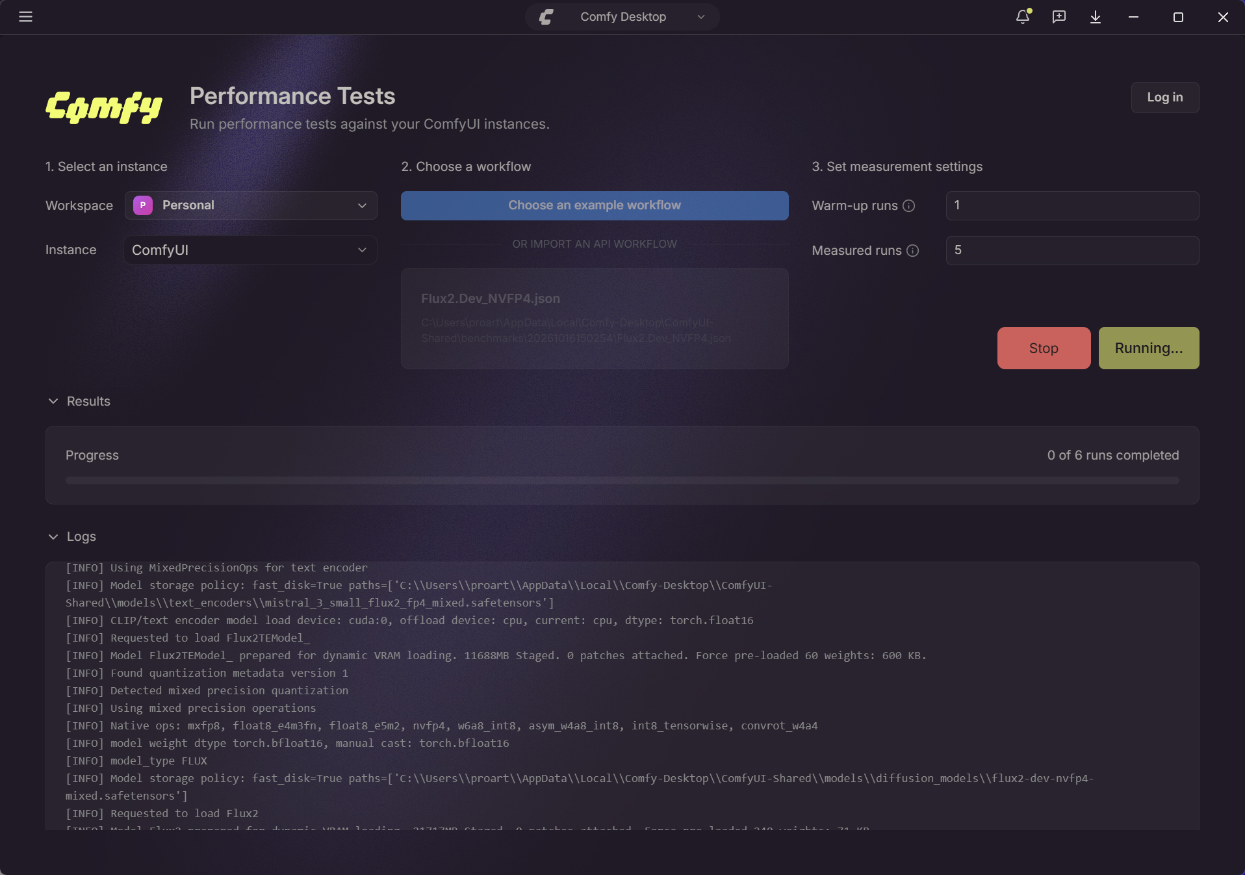
Task: Minimize the Comfy Desktop window
Action: (1133, 17)
